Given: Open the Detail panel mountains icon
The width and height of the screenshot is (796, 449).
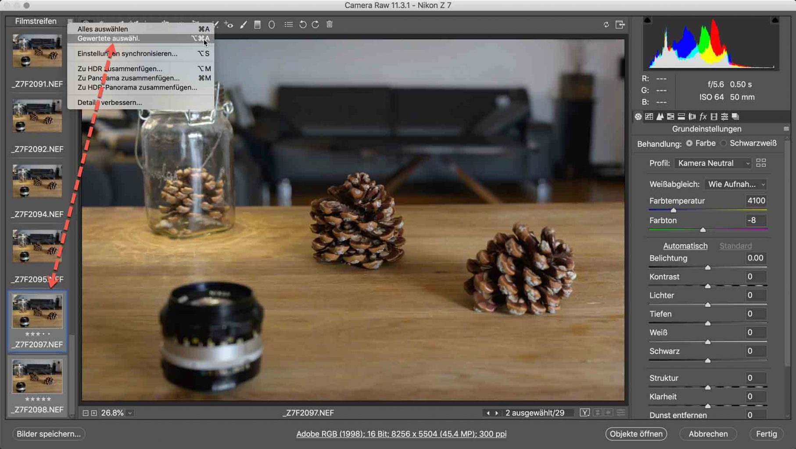Looking at the screenshot, I should (660, 117).
